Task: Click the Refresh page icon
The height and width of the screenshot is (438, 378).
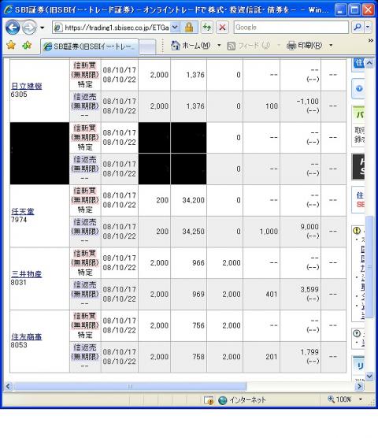Action: 207,28
